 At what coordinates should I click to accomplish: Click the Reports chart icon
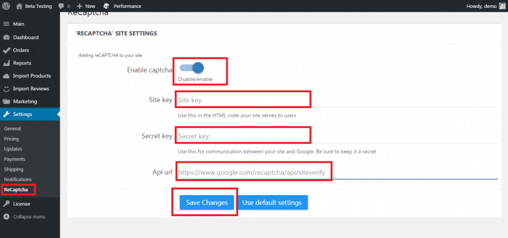point(6,63)
